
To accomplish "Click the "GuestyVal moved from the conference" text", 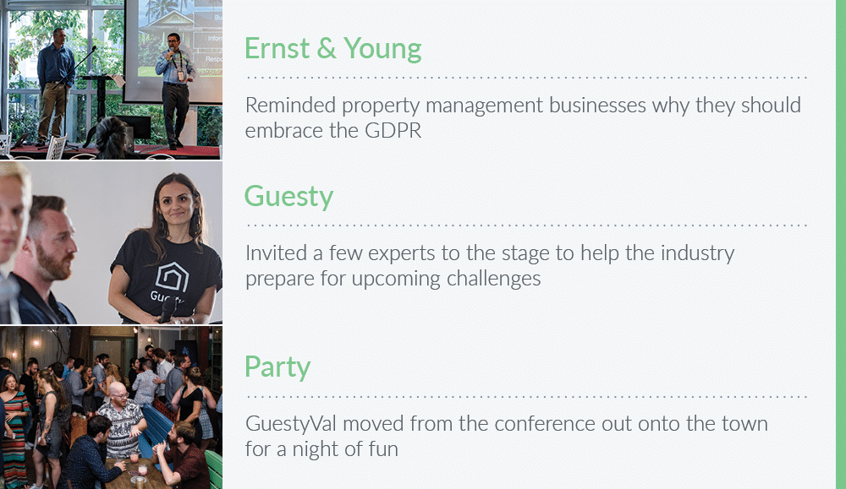I will tap(506, 437).
